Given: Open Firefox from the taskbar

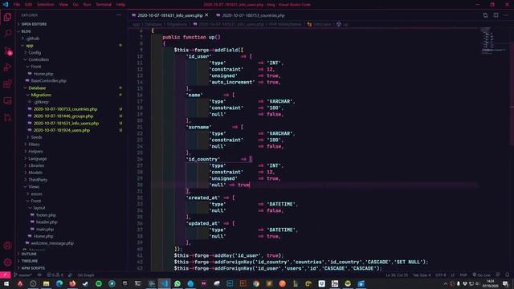Looking at the screenshot, I should 72,283.
